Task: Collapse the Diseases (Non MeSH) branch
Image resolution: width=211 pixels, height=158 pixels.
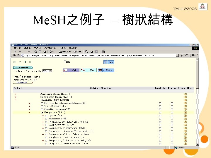Action: coord(16,100)
